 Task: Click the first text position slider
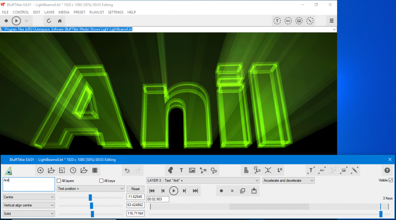click(90, 197)
